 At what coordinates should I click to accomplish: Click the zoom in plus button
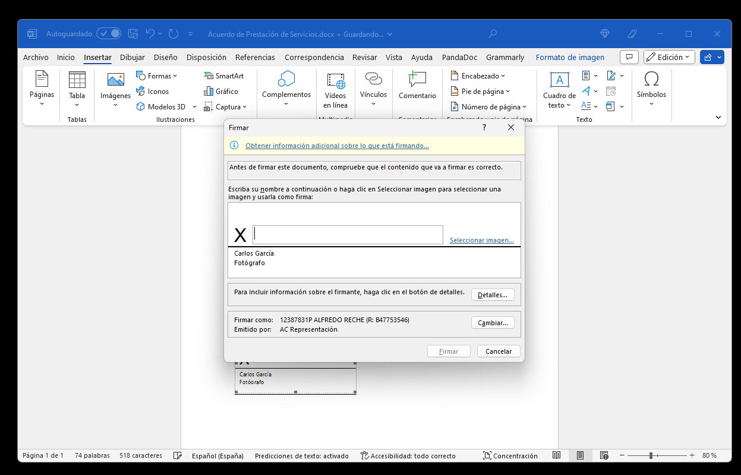coord(692,456)
